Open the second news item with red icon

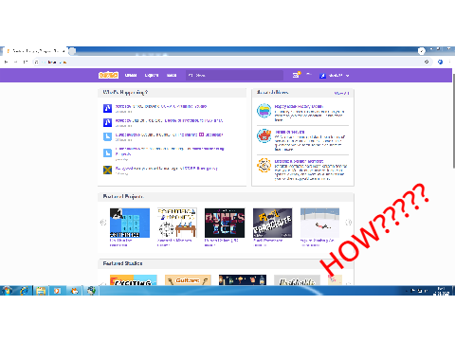point(290,132)
